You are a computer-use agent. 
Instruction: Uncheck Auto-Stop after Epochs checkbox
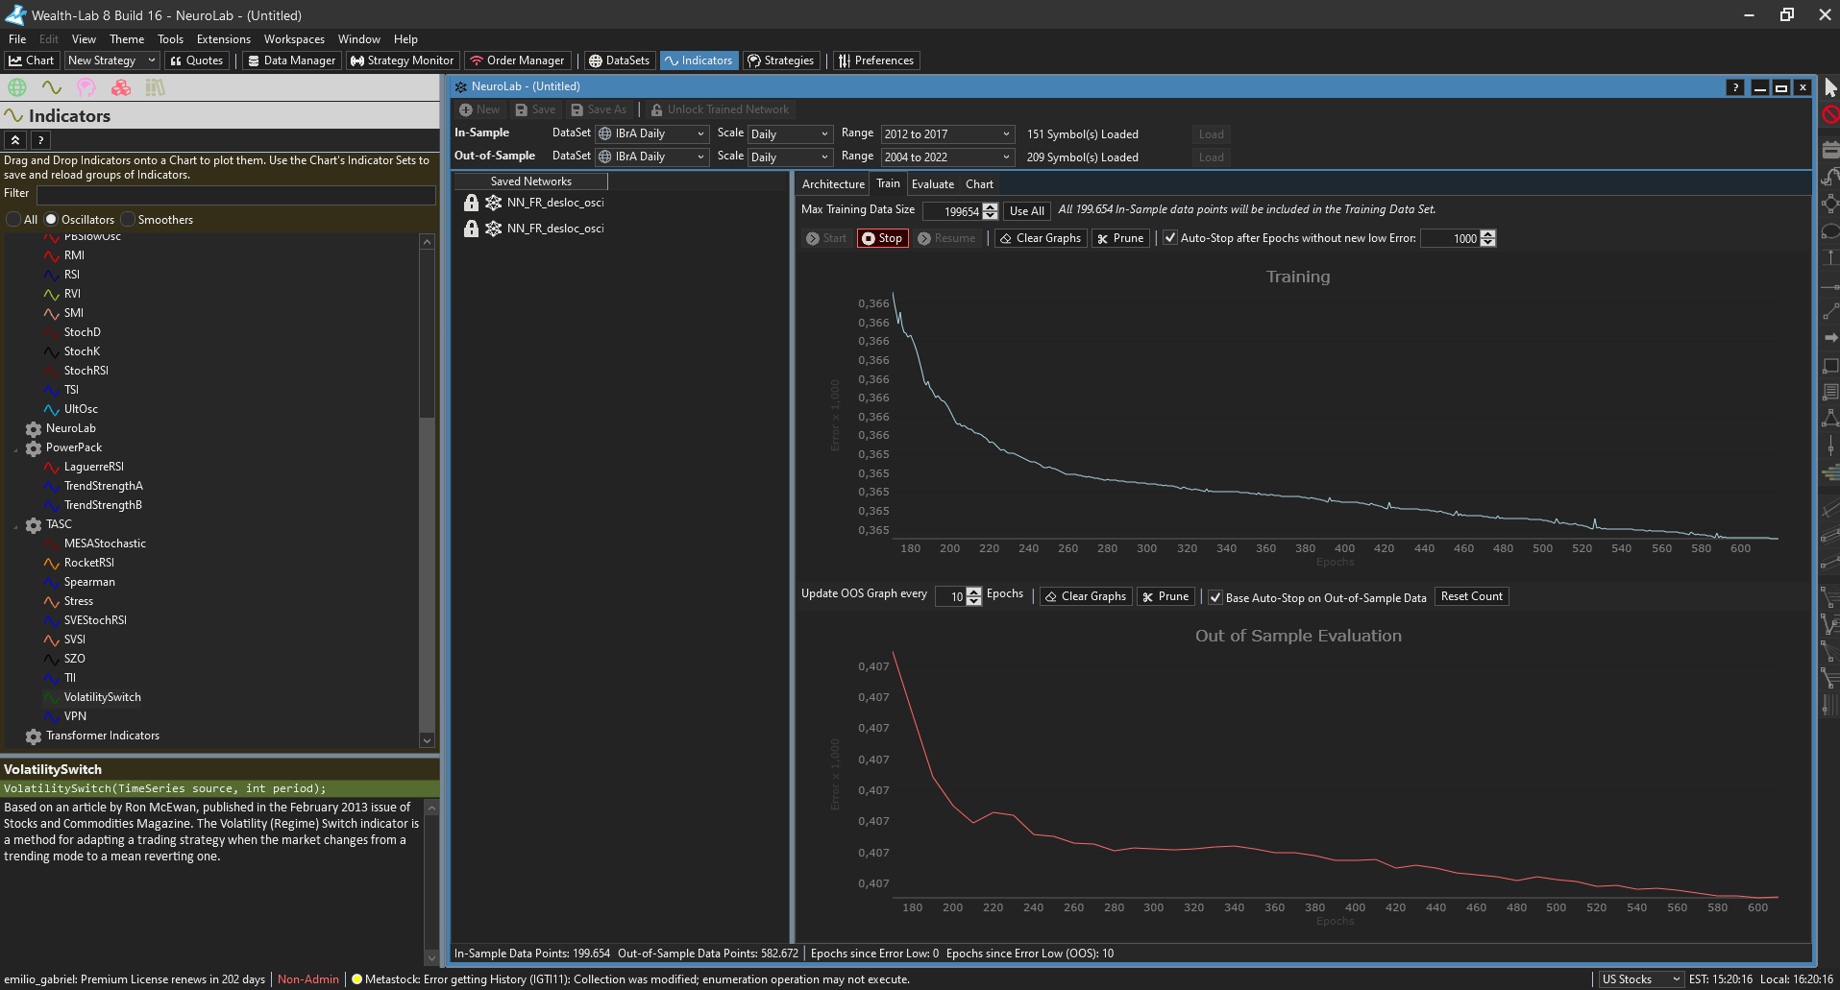(x=1170, y=238)
